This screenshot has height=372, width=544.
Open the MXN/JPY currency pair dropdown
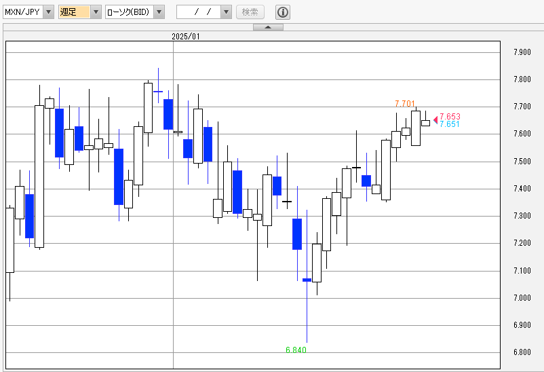pyautogui.click(x=49, y=12)
